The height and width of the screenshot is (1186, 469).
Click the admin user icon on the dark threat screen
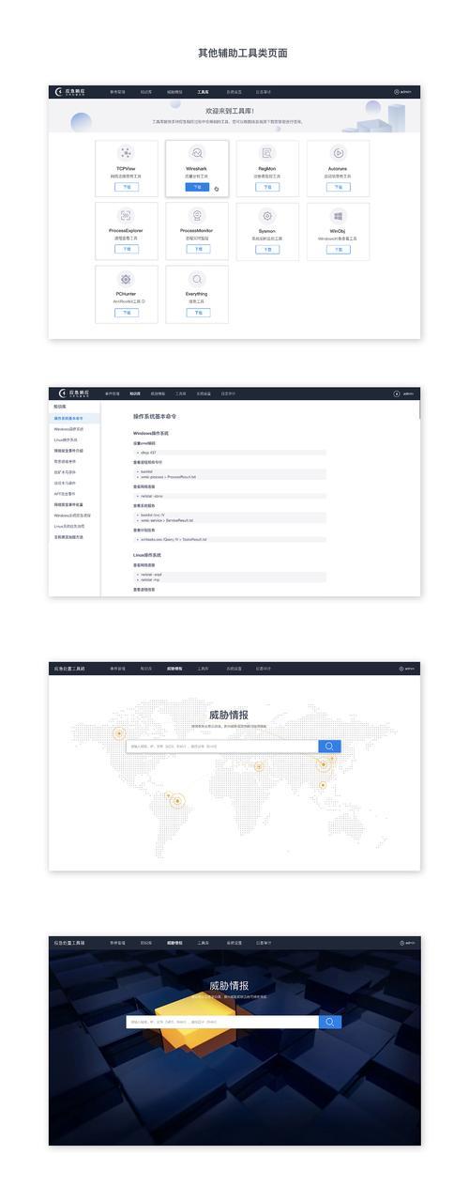401,942
